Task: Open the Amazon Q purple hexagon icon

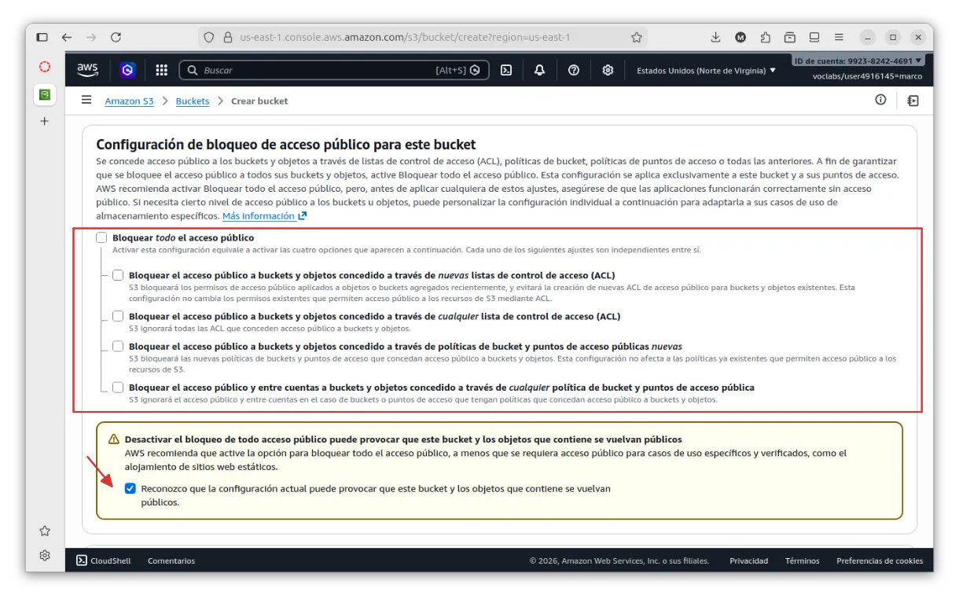Action: [127, 70]
